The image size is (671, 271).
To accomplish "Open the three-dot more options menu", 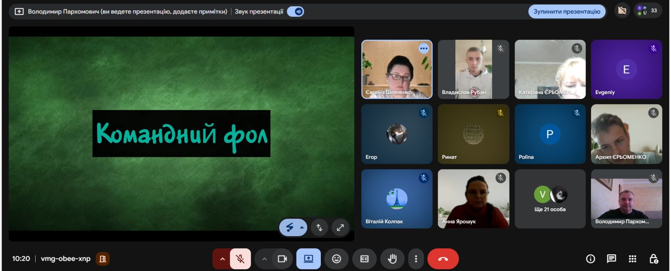I will point(416,259).
